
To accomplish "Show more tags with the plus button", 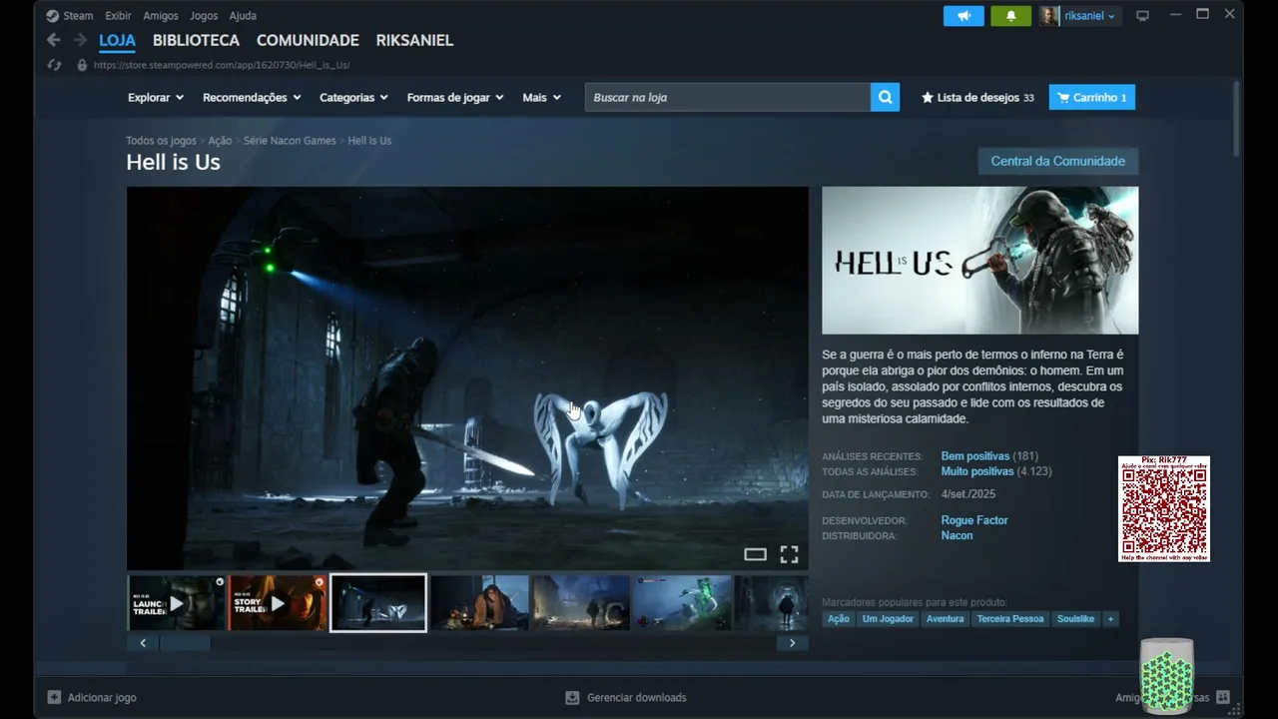I will point(1110,619).
